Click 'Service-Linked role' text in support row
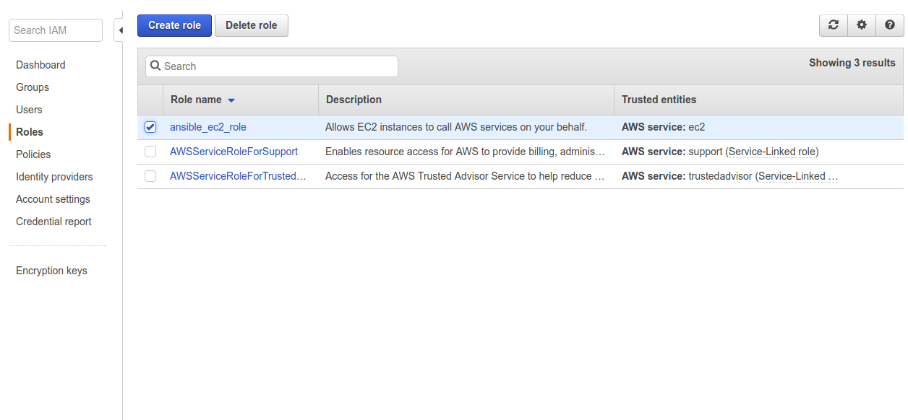Screen dimensions: 908x420 click(772, 152)
